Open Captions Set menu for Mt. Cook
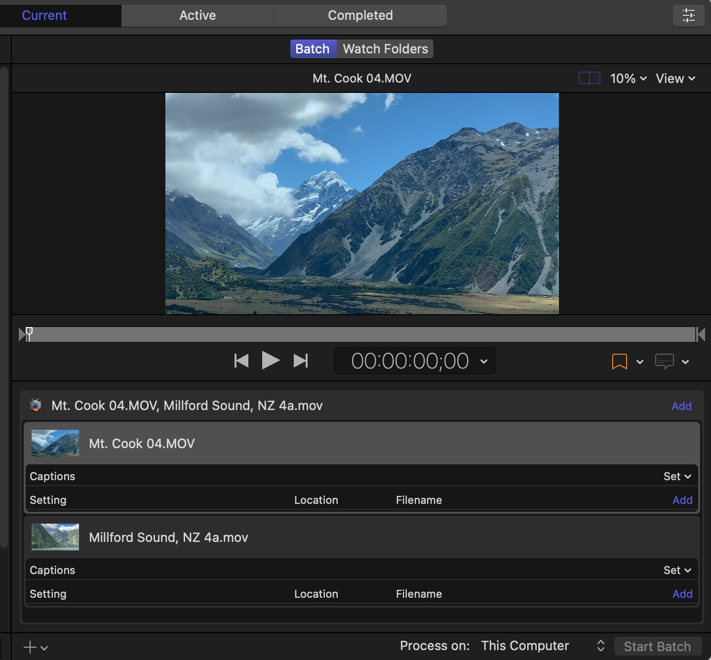711x660 pixels. point(677,476)
